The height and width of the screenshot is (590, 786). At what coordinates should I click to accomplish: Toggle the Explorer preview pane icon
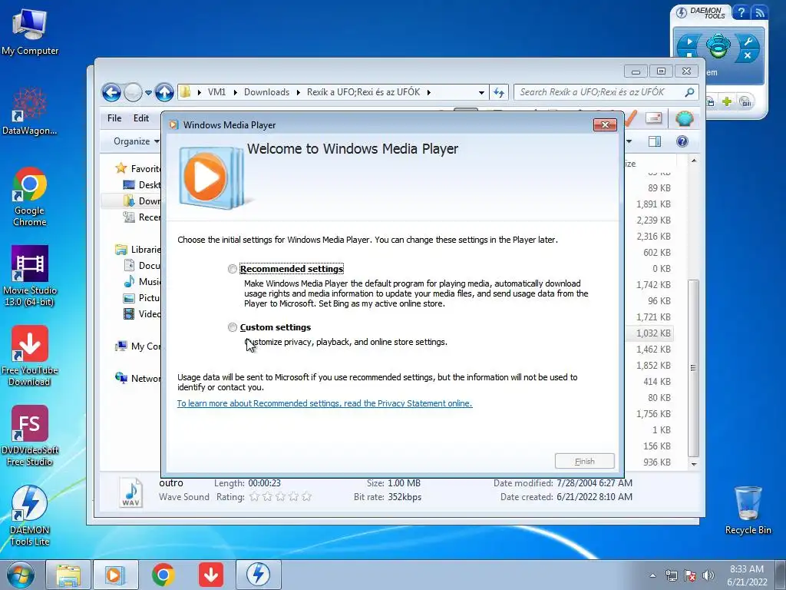point(655,141)
